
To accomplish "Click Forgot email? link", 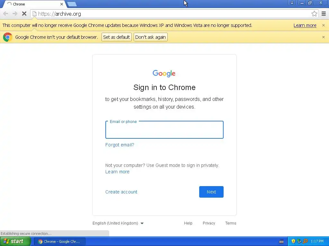I will tap(120, 145).
